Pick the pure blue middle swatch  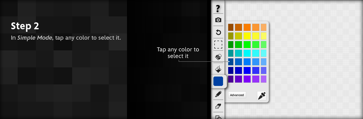pyautogui.click(x=247, y=70)
